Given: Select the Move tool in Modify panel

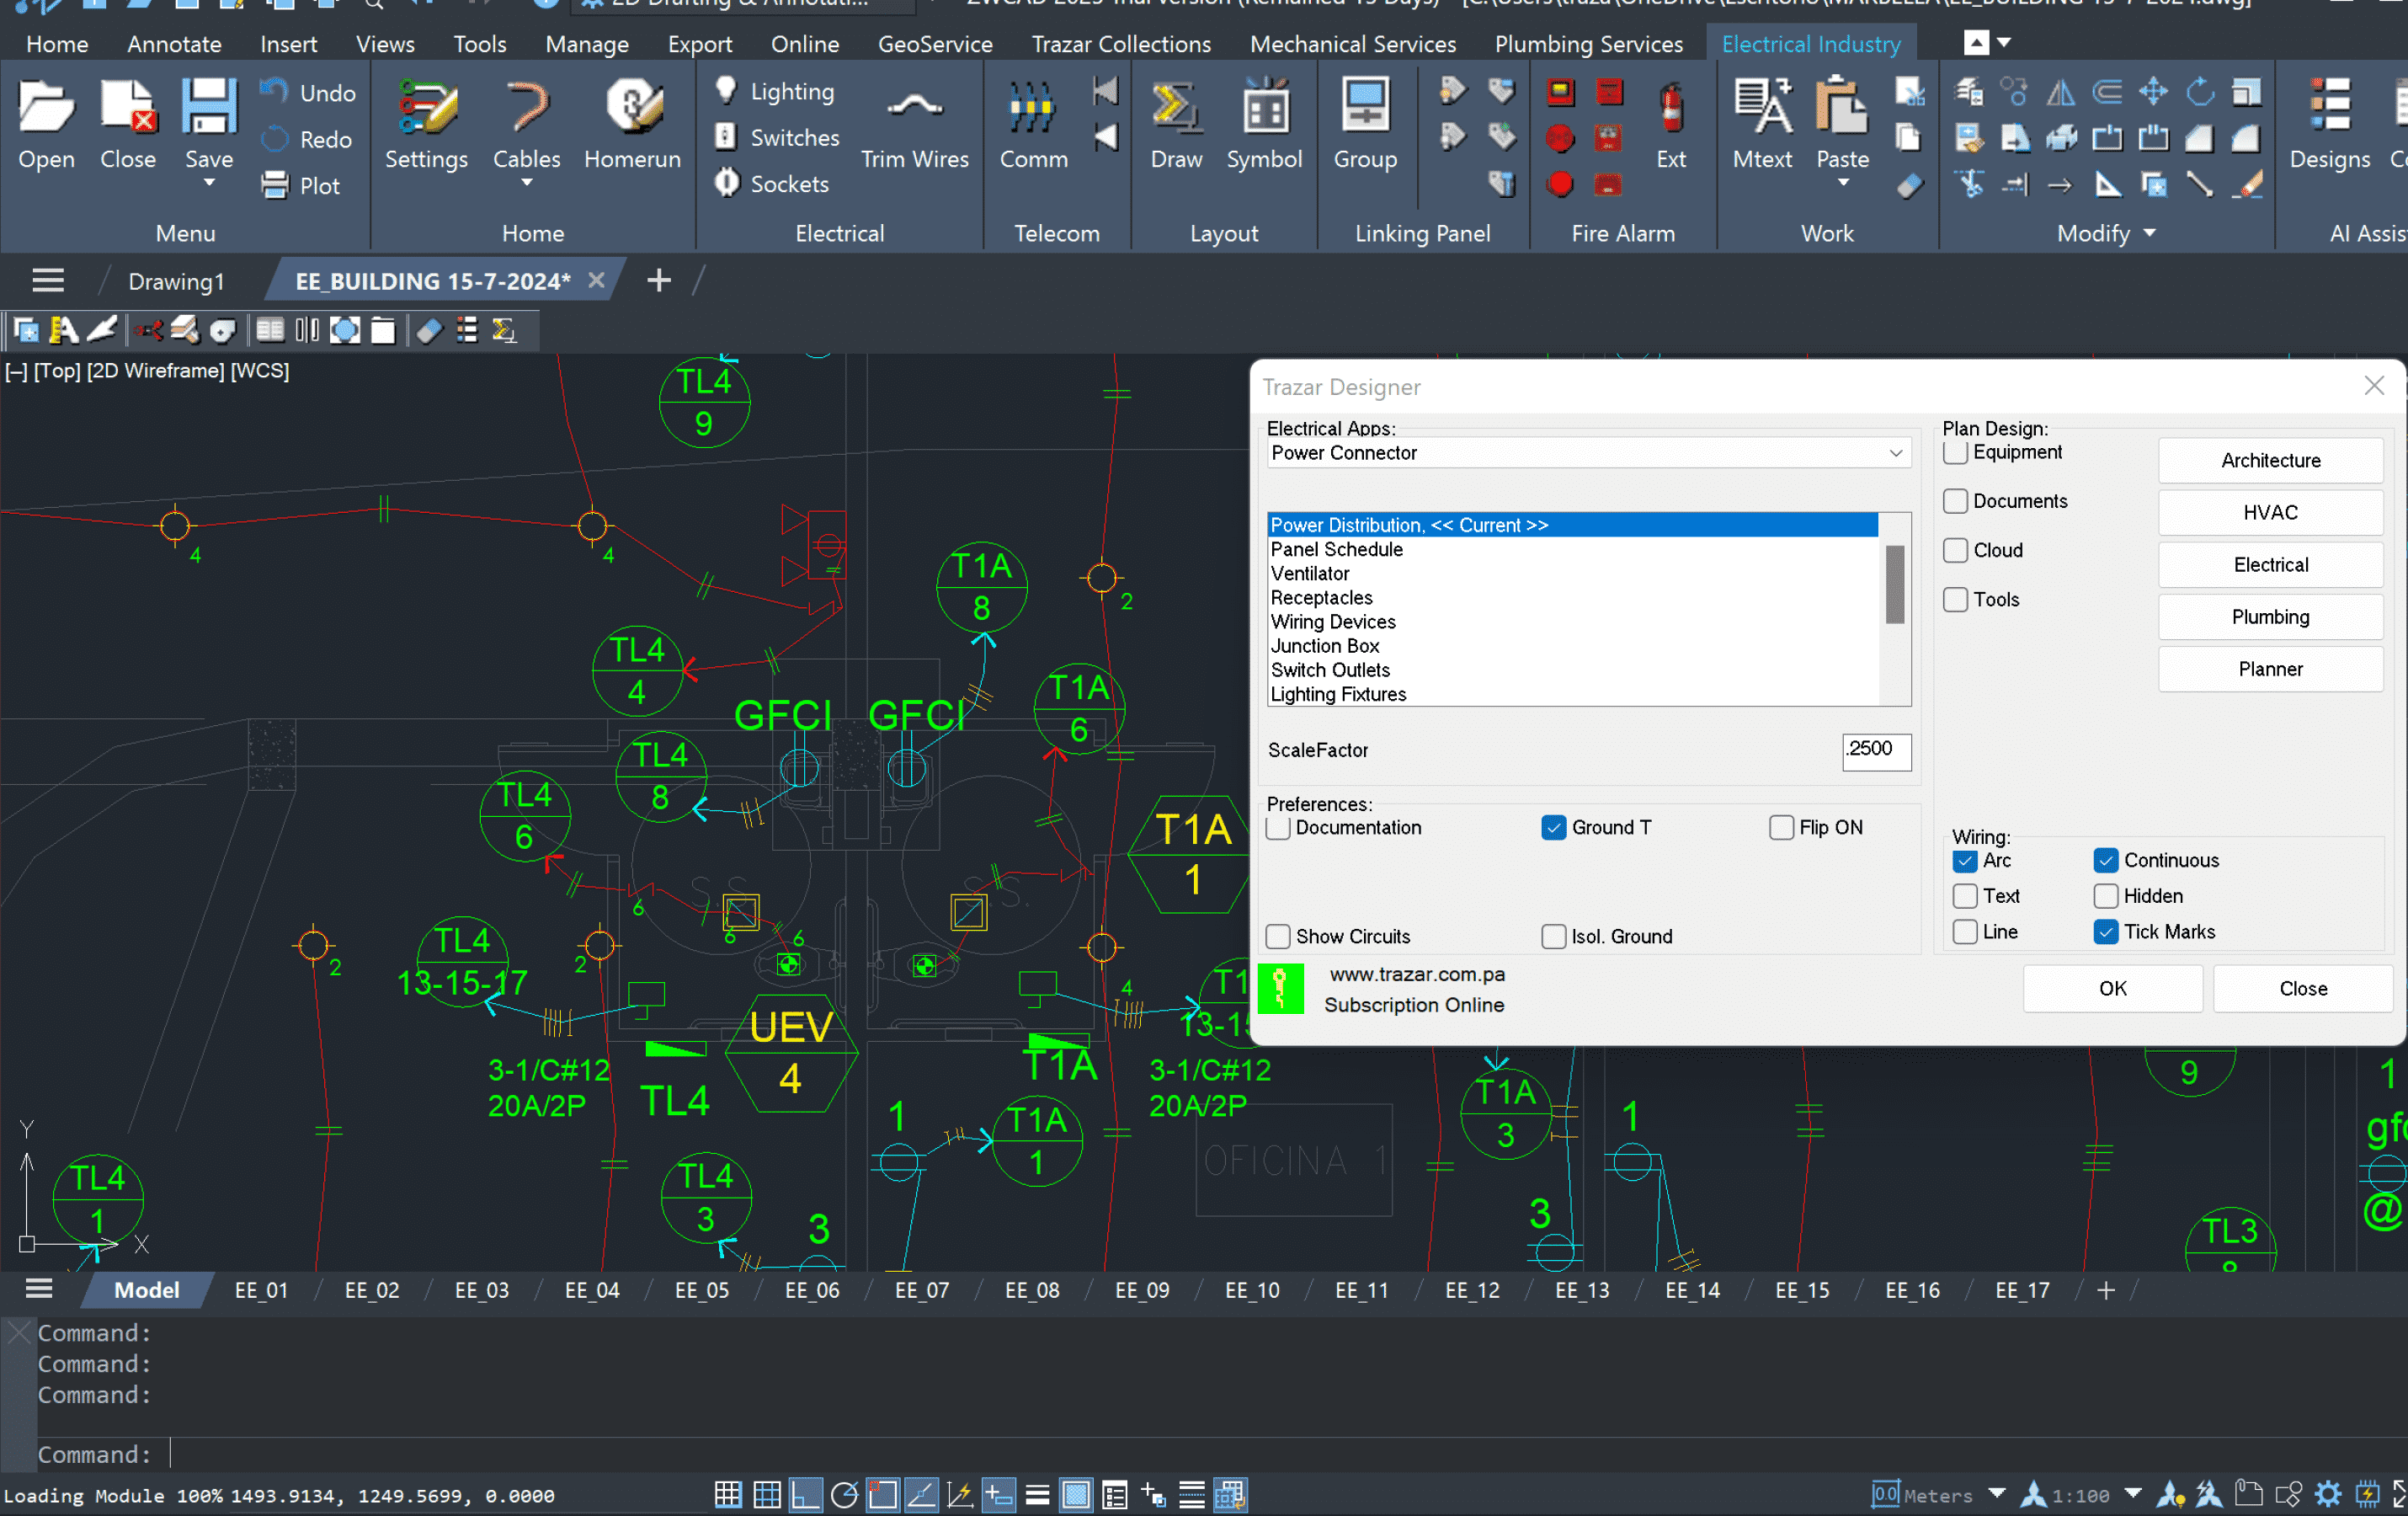Looking at the screenshot, I should coord(2153,92).
